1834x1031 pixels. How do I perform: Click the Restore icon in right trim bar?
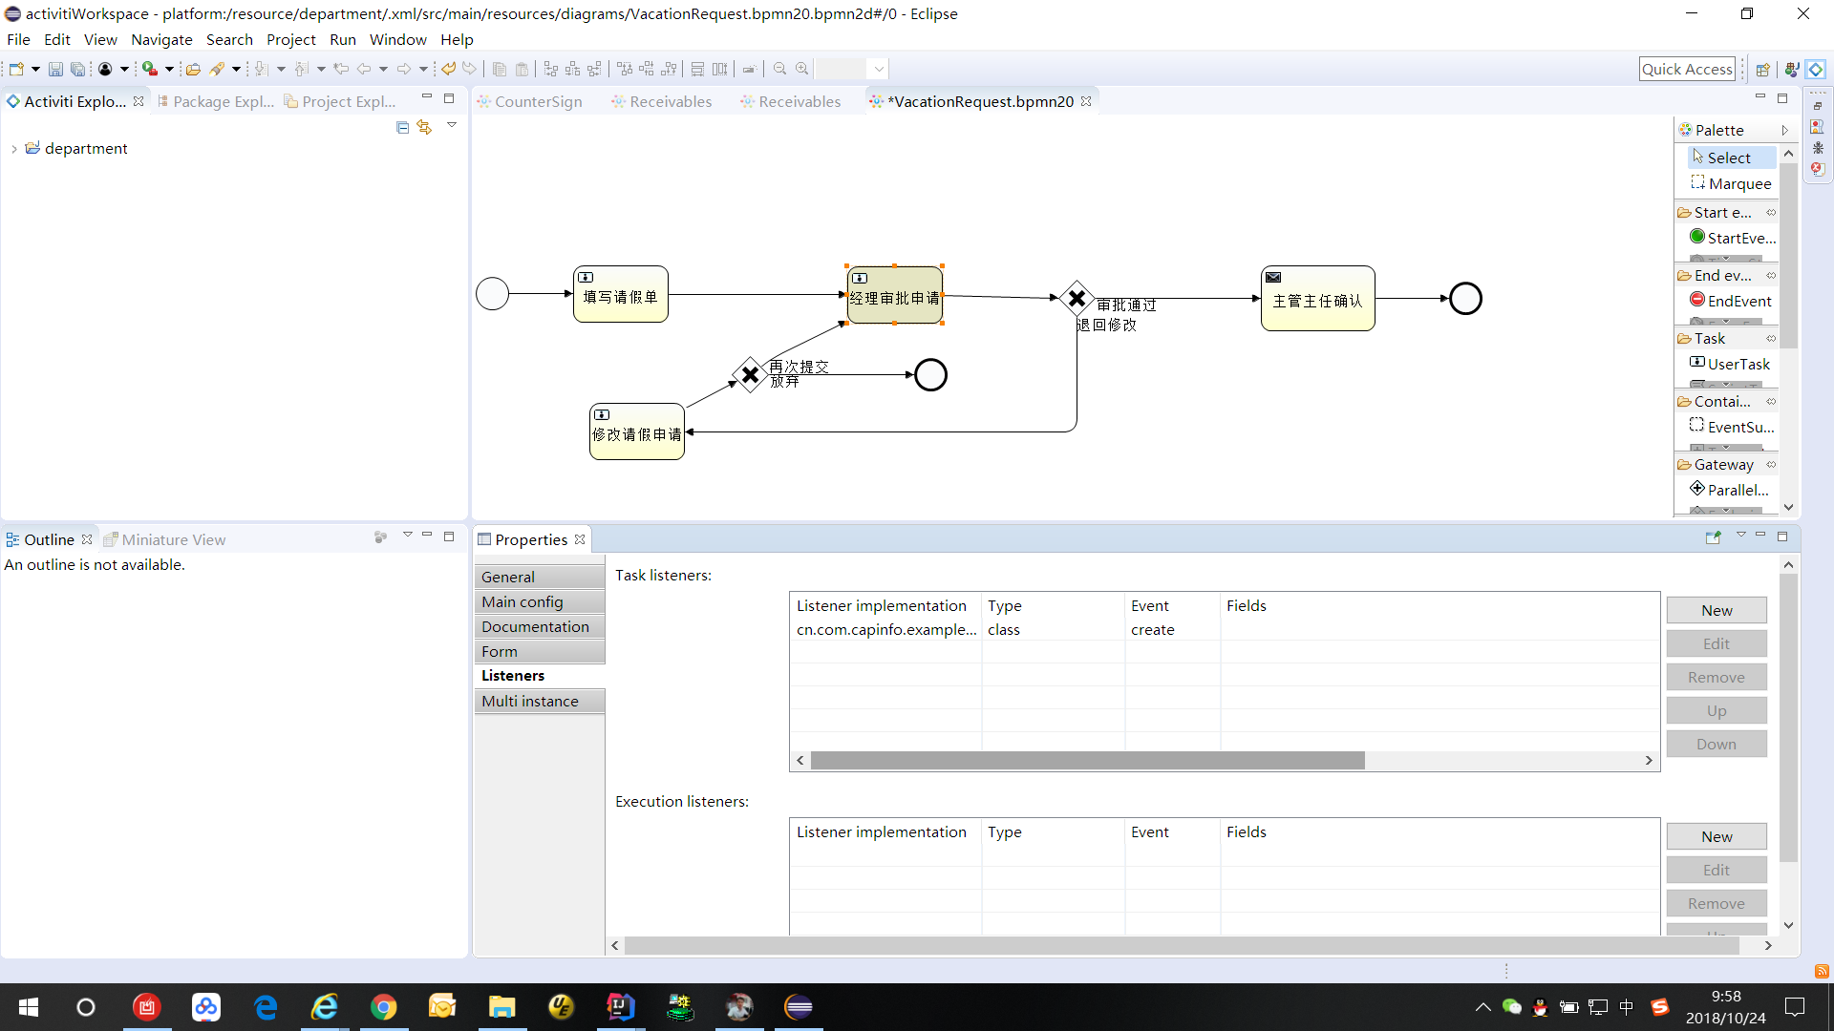(1818, 106)
